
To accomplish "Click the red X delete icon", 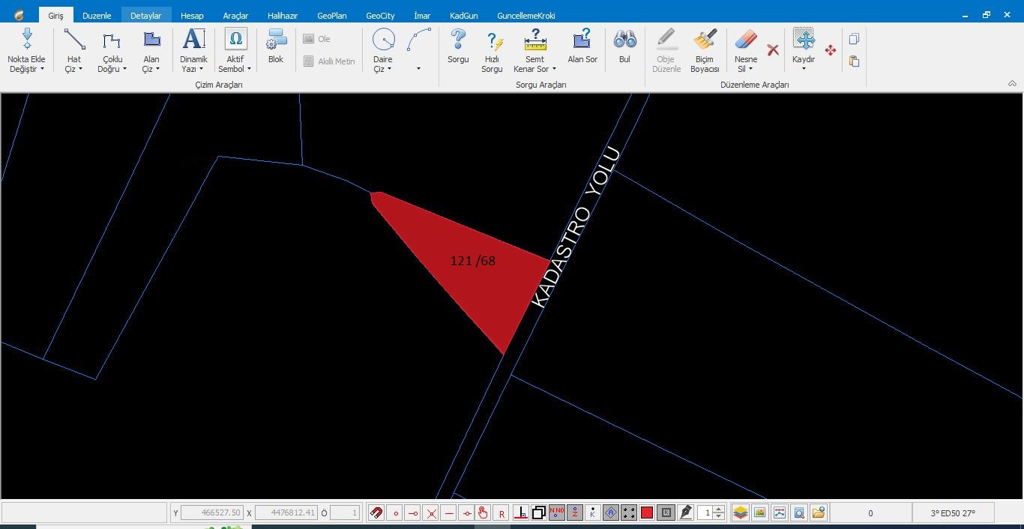I will click(773, 50).
